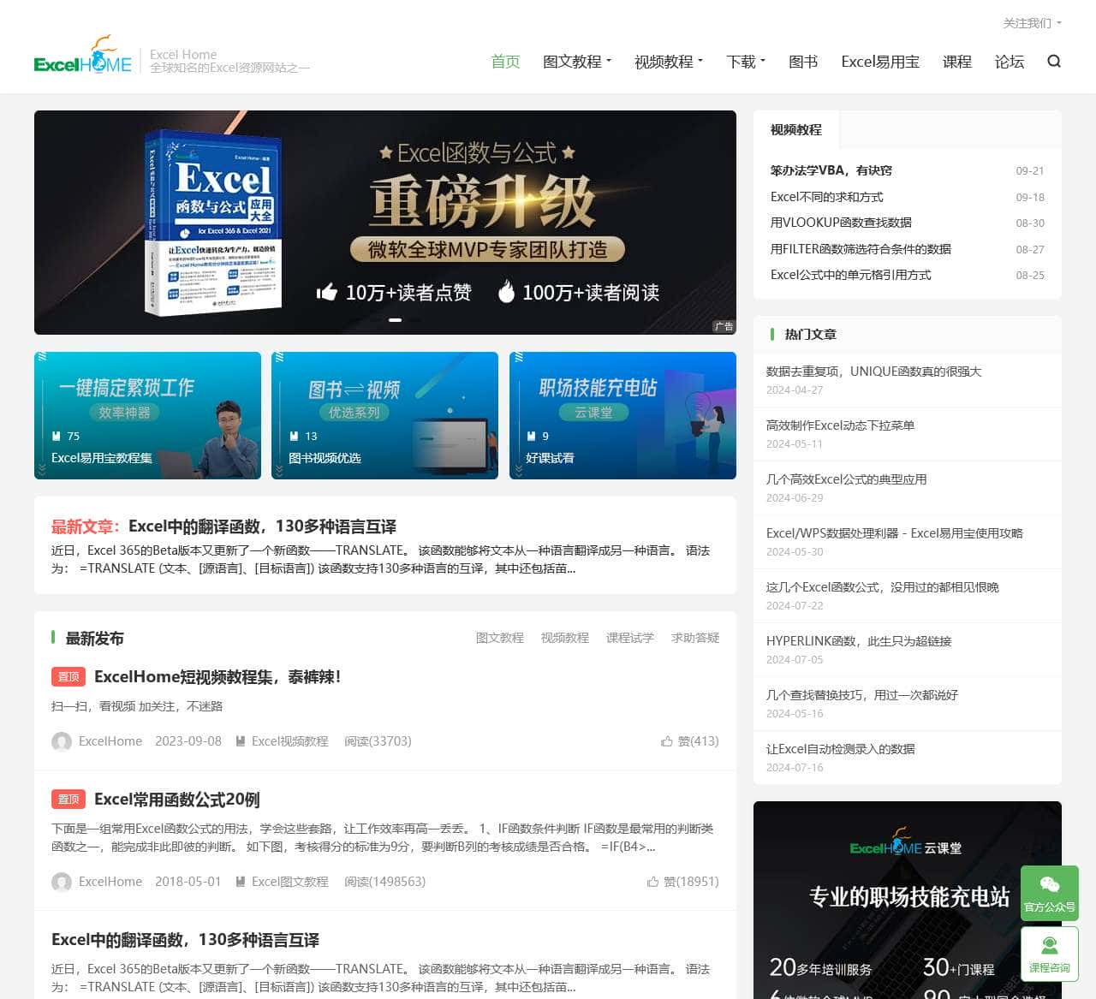Click the ExcelHome 云课堂 promo banner
The width and height of the screenshot is (1096, 999).
908,900
